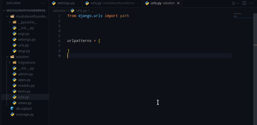257x125 pixels.
Task: Open editor More Actions ellipsis menu
Action: [252, 3]
